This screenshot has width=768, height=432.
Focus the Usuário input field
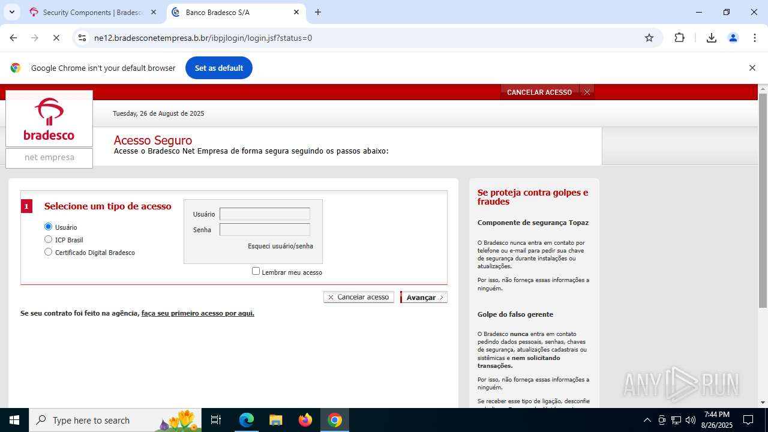265,214
